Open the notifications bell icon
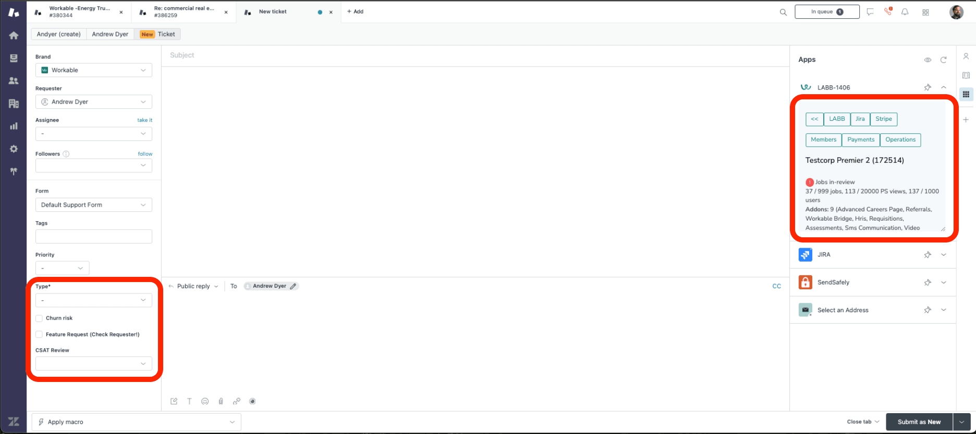This screenshot has width=976, height=434. (x=905, y=12)
